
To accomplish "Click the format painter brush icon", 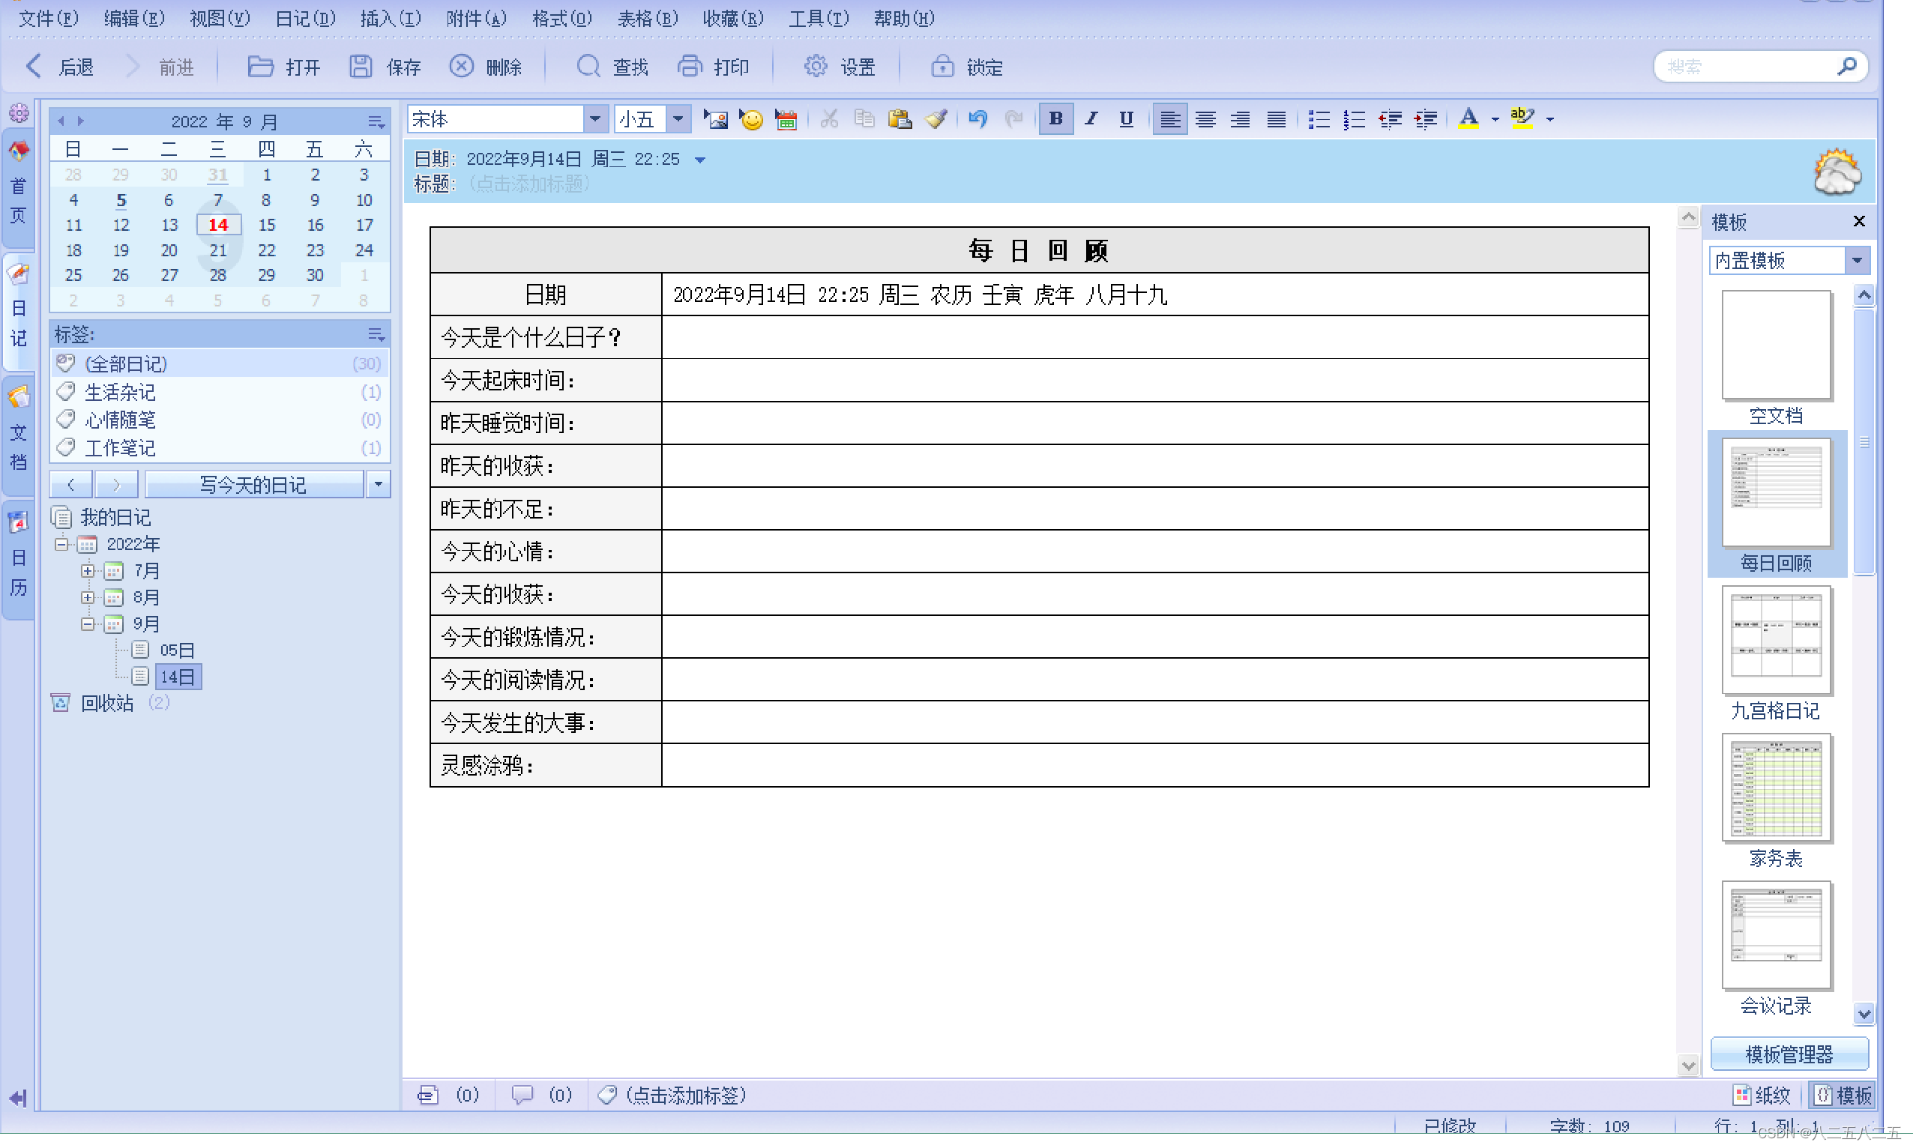I will 936,119.
